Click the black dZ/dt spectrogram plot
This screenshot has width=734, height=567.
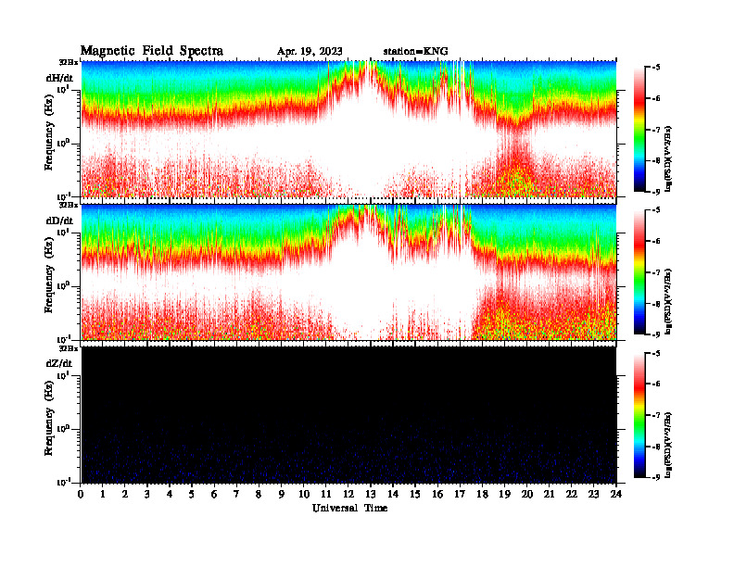348,414
